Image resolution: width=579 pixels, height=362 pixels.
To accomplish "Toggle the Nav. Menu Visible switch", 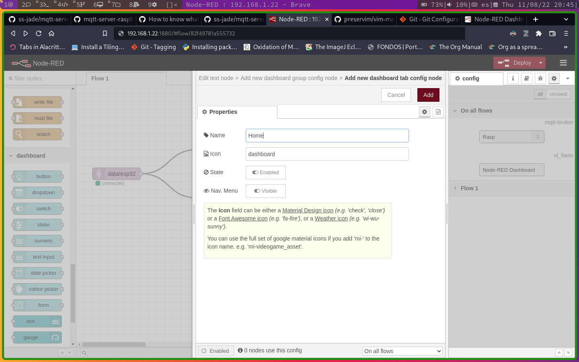I will click(265, 191).
